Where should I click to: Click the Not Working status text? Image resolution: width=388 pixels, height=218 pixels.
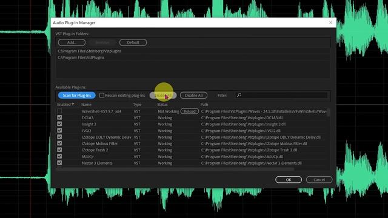[x=169, y=111]
